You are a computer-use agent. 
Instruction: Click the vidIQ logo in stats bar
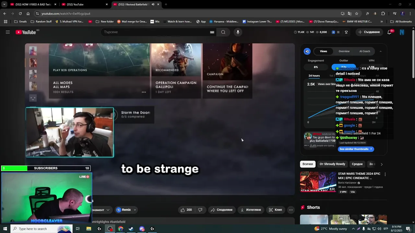[x=333, y=32]
